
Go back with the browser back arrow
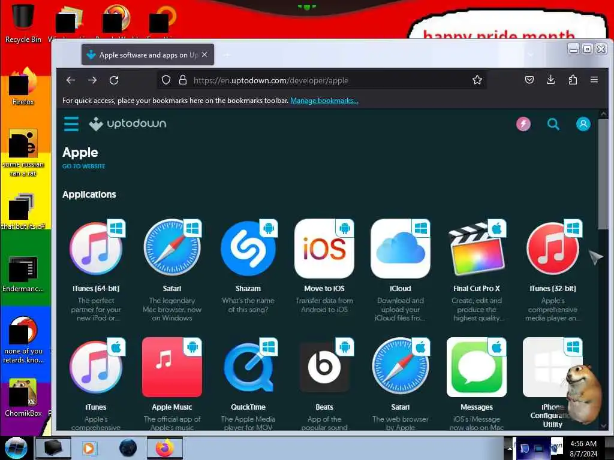tap(71, 80)
